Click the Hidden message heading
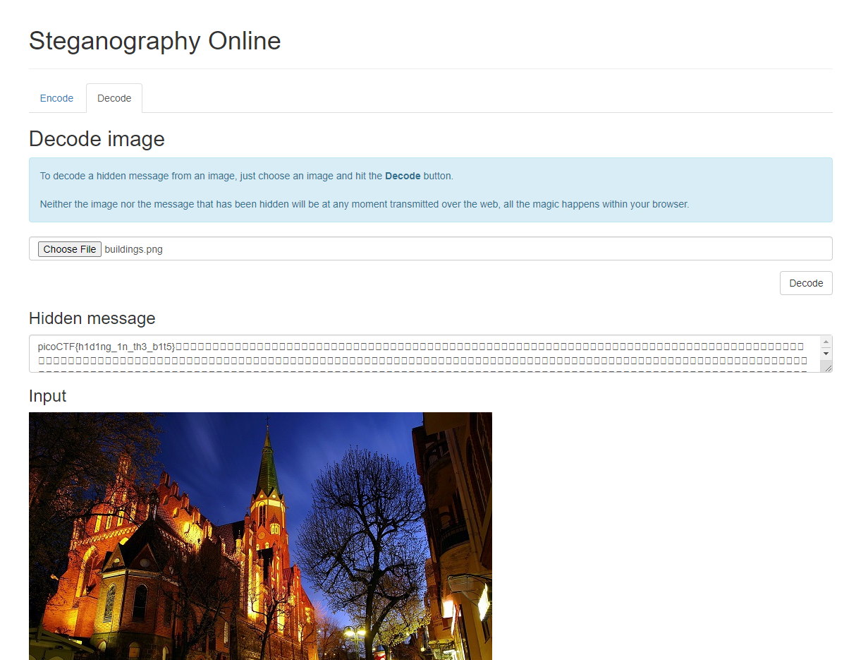The height and width of the screenshot is (660, 868). [x=92, y=318]
